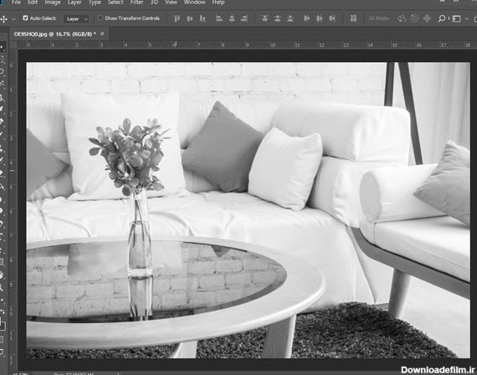Screen dimensions: 477x375
Task: Open the View menu
Action: (171, 3)
